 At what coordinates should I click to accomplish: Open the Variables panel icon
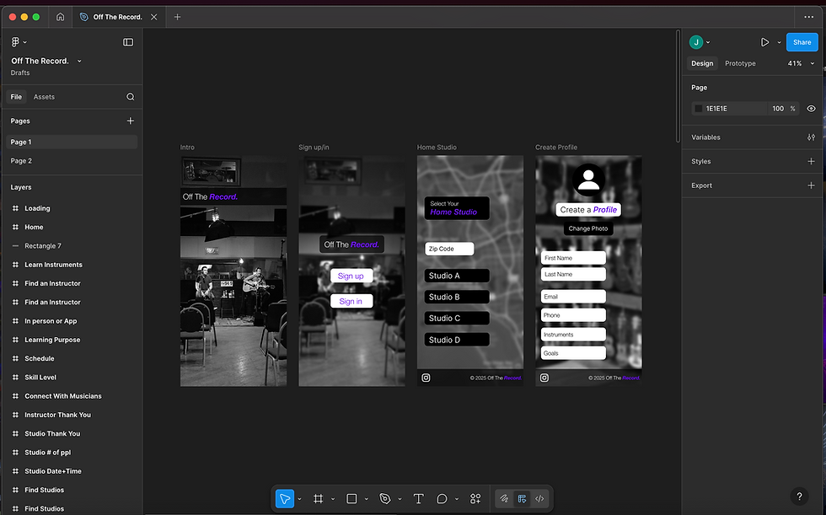pyautogui.click(x=811, y=137)
